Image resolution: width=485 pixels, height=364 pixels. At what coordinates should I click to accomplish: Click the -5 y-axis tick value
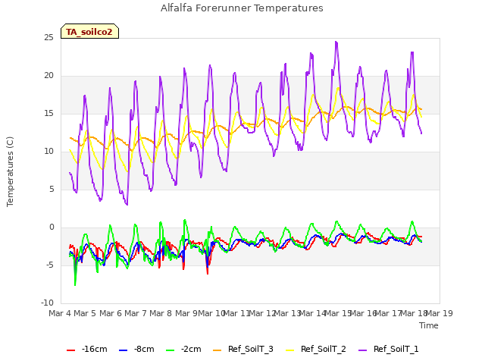point(50,265)
